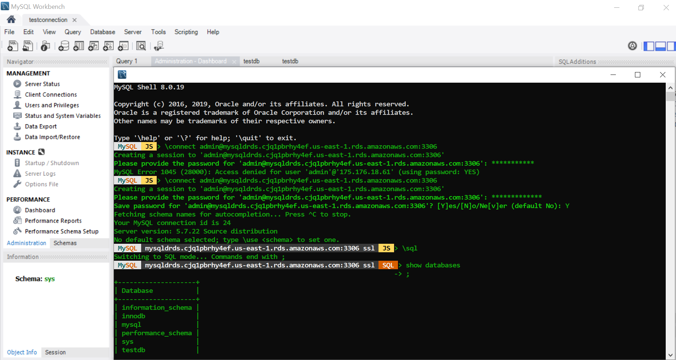
Task: Click the Performance Schema Setup icon
Action: tap(17, 231)
